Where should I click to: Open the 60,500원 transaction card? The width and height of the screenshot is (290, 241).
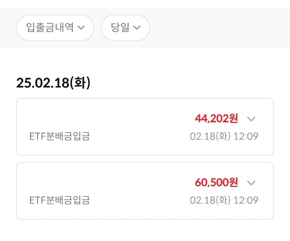(x=117, y=190)
